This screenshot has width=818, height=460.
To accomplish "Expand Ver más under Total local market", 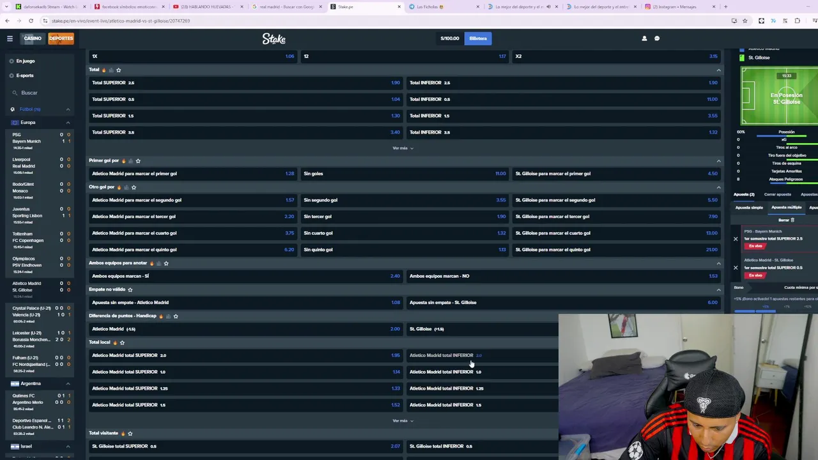I will pos(403,421).
